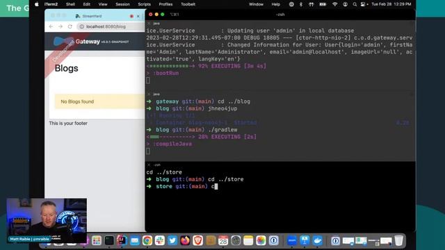Open Mail from the Dock

point(135,240)
